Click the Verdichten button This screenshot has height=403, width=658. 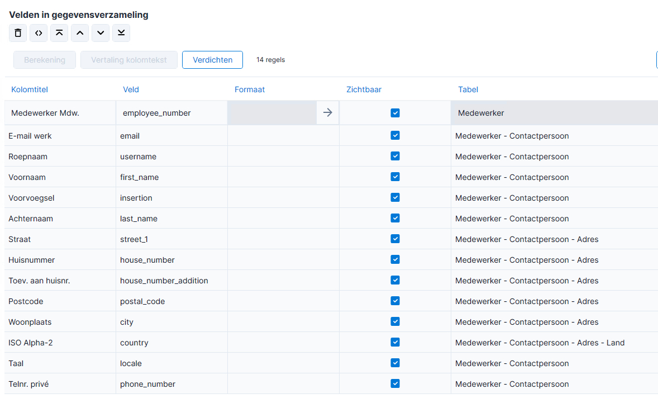tap(212, 60)
